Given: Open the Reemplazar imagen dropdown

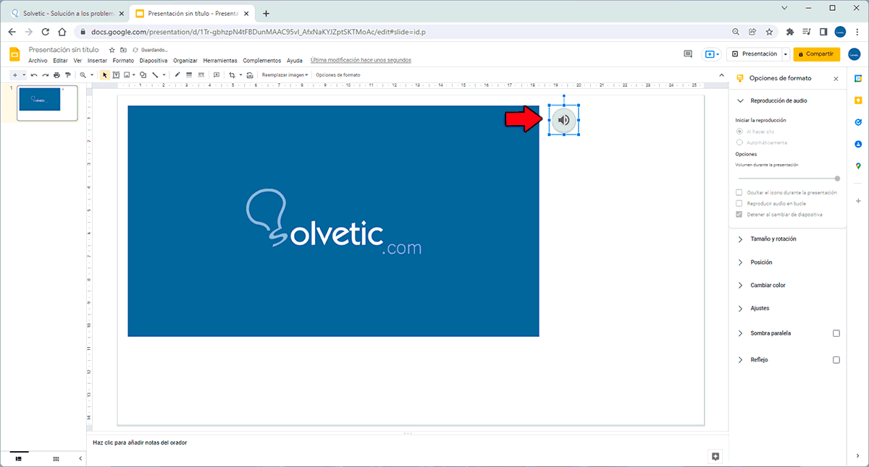Looking at the screenshot, I should click(x=285, y=75).
